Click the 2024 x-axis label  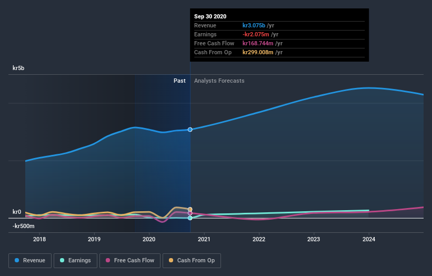click(x=369, y=239)
